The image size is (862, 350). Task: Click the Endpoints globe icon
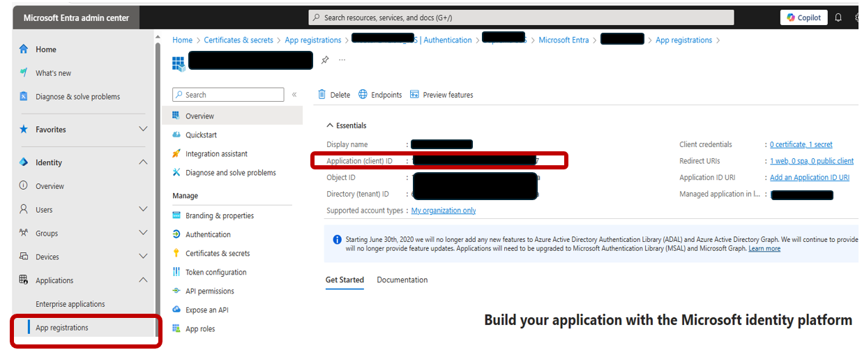(x=363, y=95)
